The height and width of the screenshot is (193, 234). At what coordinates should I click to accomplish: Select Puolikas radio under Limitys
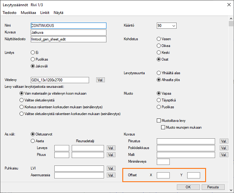point(32,59)
